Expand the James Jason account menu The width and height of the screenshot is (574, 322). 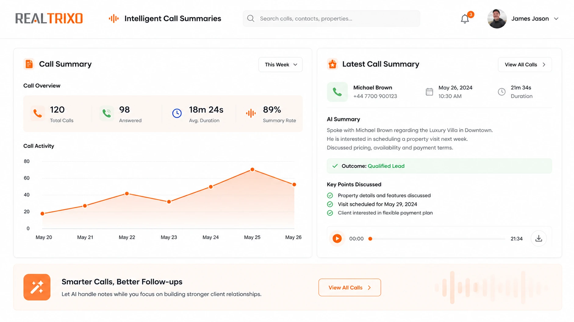coord(556,19)
